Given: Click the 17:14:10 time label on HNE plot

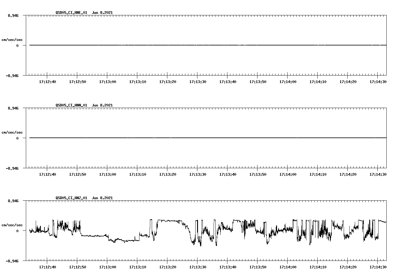Looking at the screenshot, I should [x=318, y=82].
